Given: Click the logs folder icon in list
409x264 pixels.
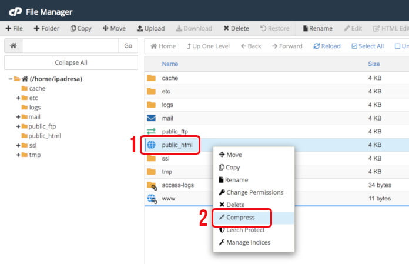Looking at the screenshot, I should 151,105.
